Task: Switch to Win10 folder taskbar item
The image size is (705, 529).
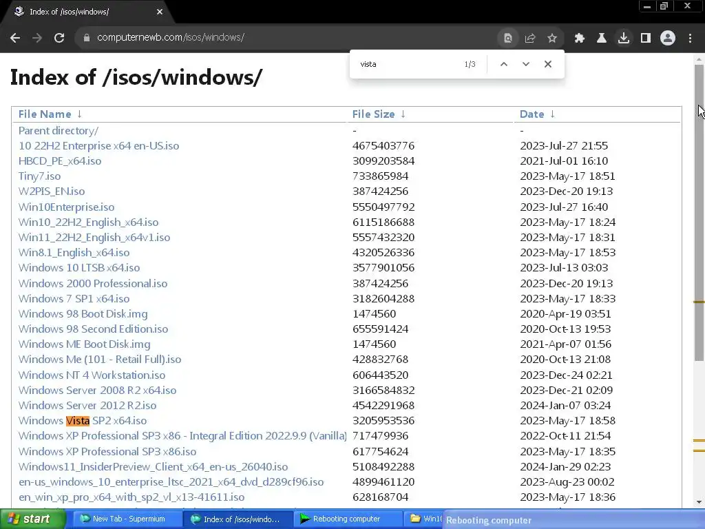Action: (x=425, y=519)
